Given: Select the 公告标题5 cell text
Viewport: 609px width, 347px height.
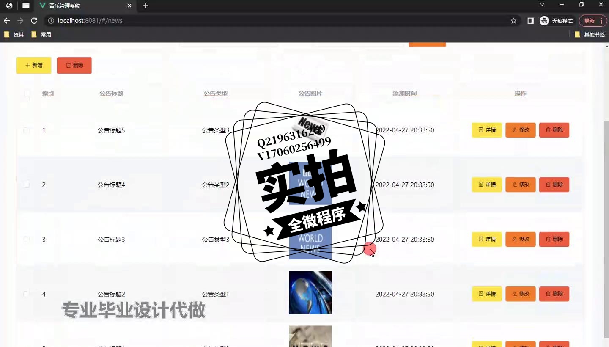Looking at the screenshot, I should click(111, 130).
